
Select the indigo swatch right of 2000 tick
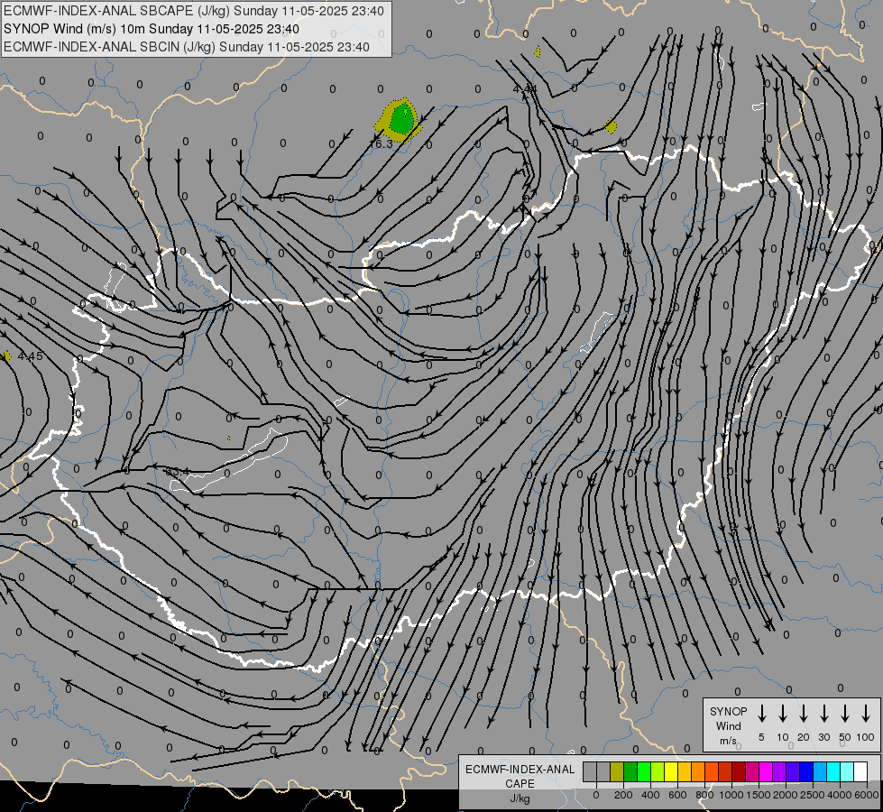[x=793, y=771]
